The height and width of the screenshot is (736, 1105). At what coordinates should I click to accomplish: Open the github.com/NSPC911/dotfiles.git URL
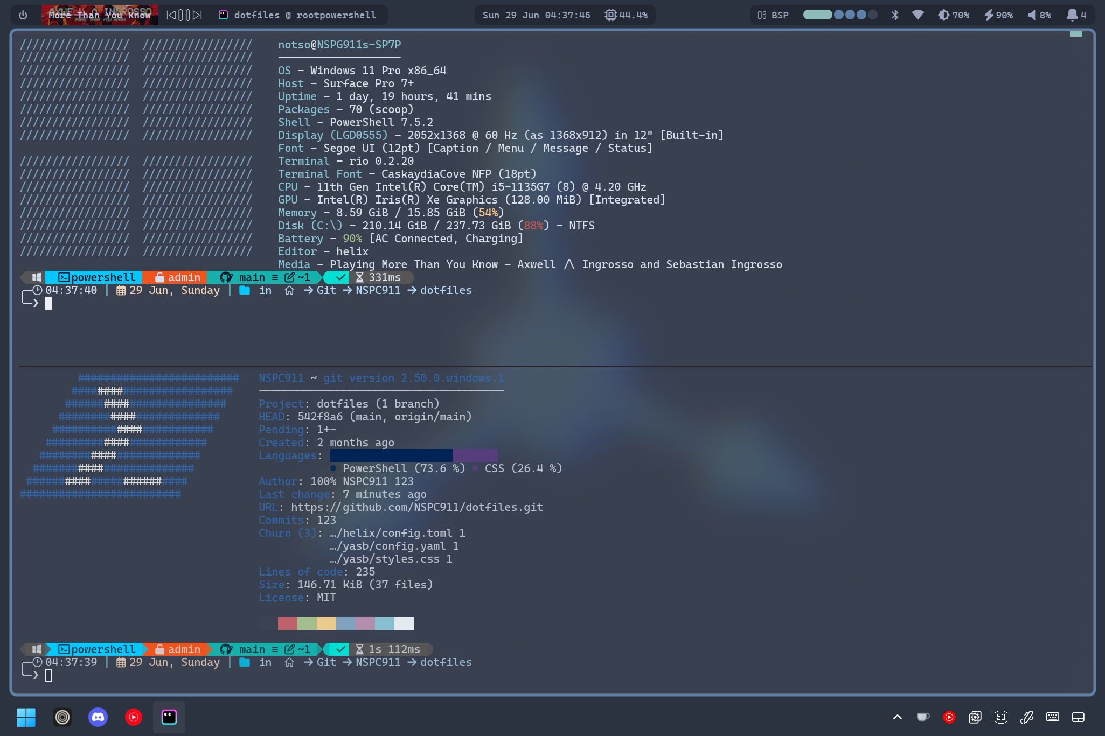(416, 507)
